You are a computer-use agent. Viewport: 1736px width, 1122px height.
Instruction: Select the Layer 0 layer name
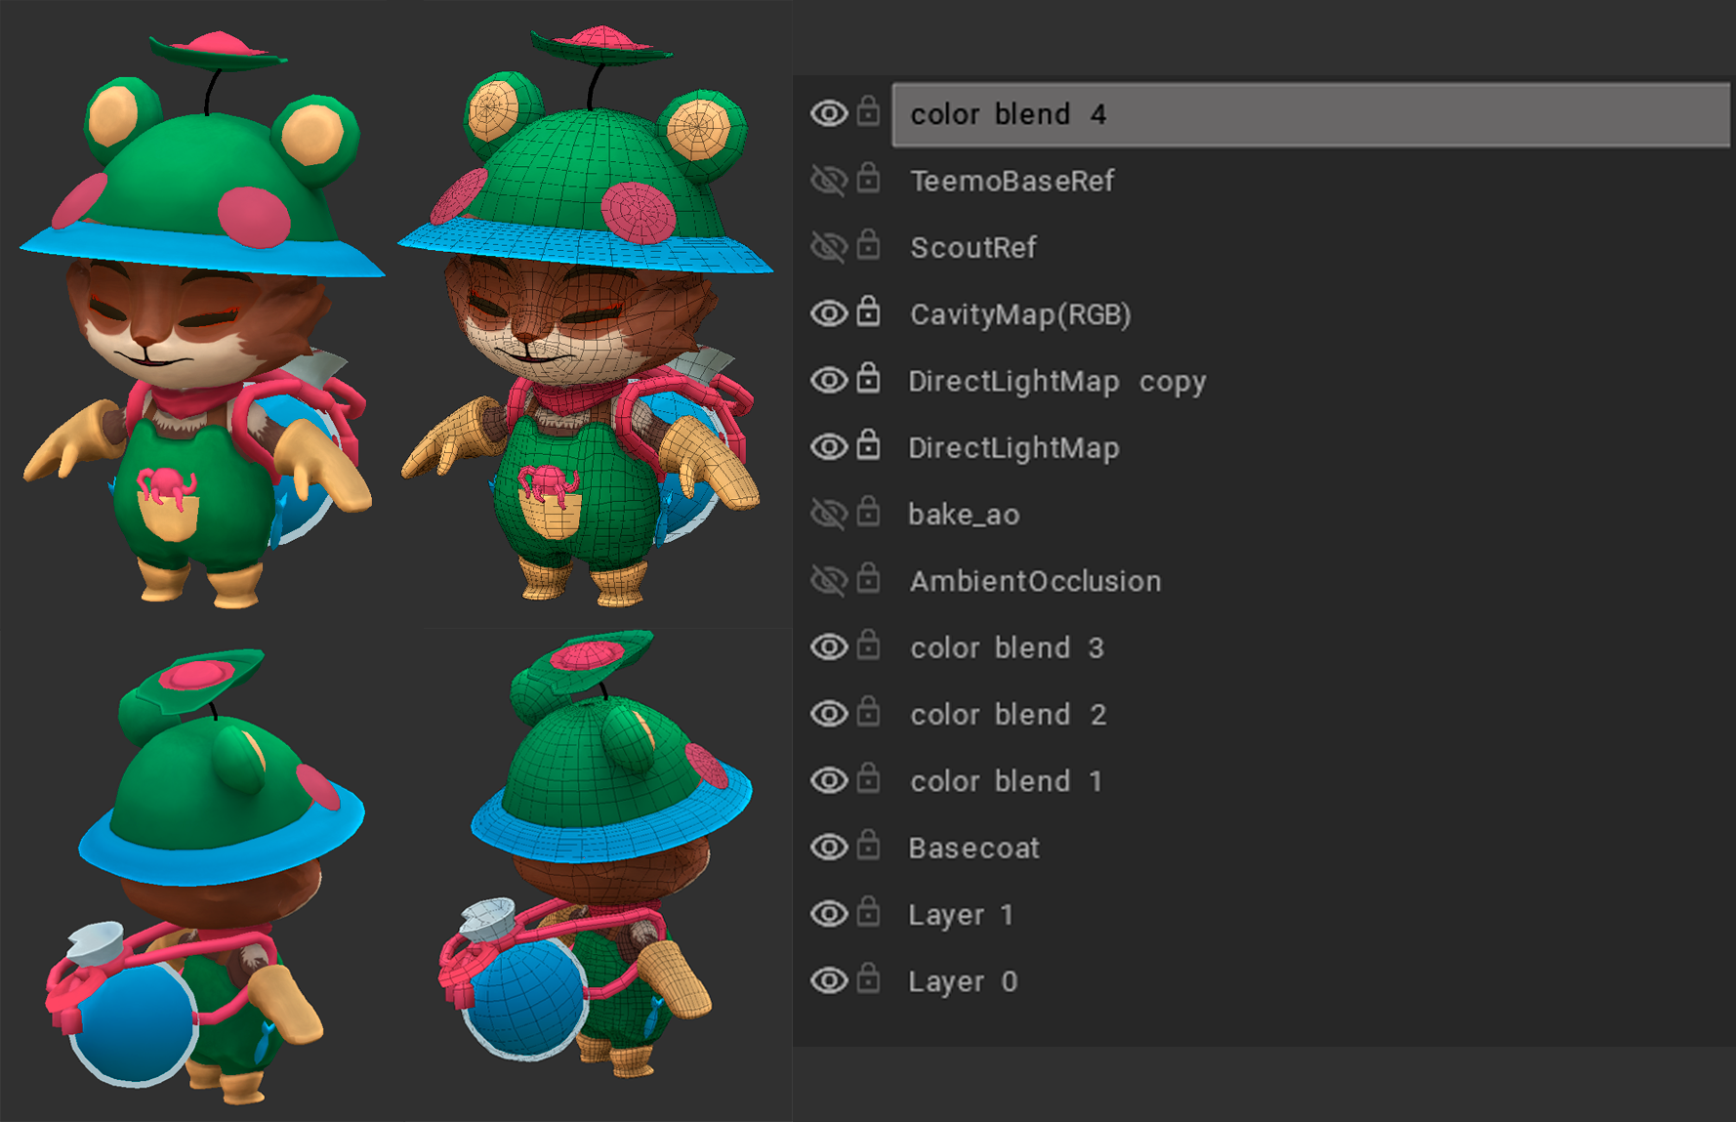pos(963,981)
